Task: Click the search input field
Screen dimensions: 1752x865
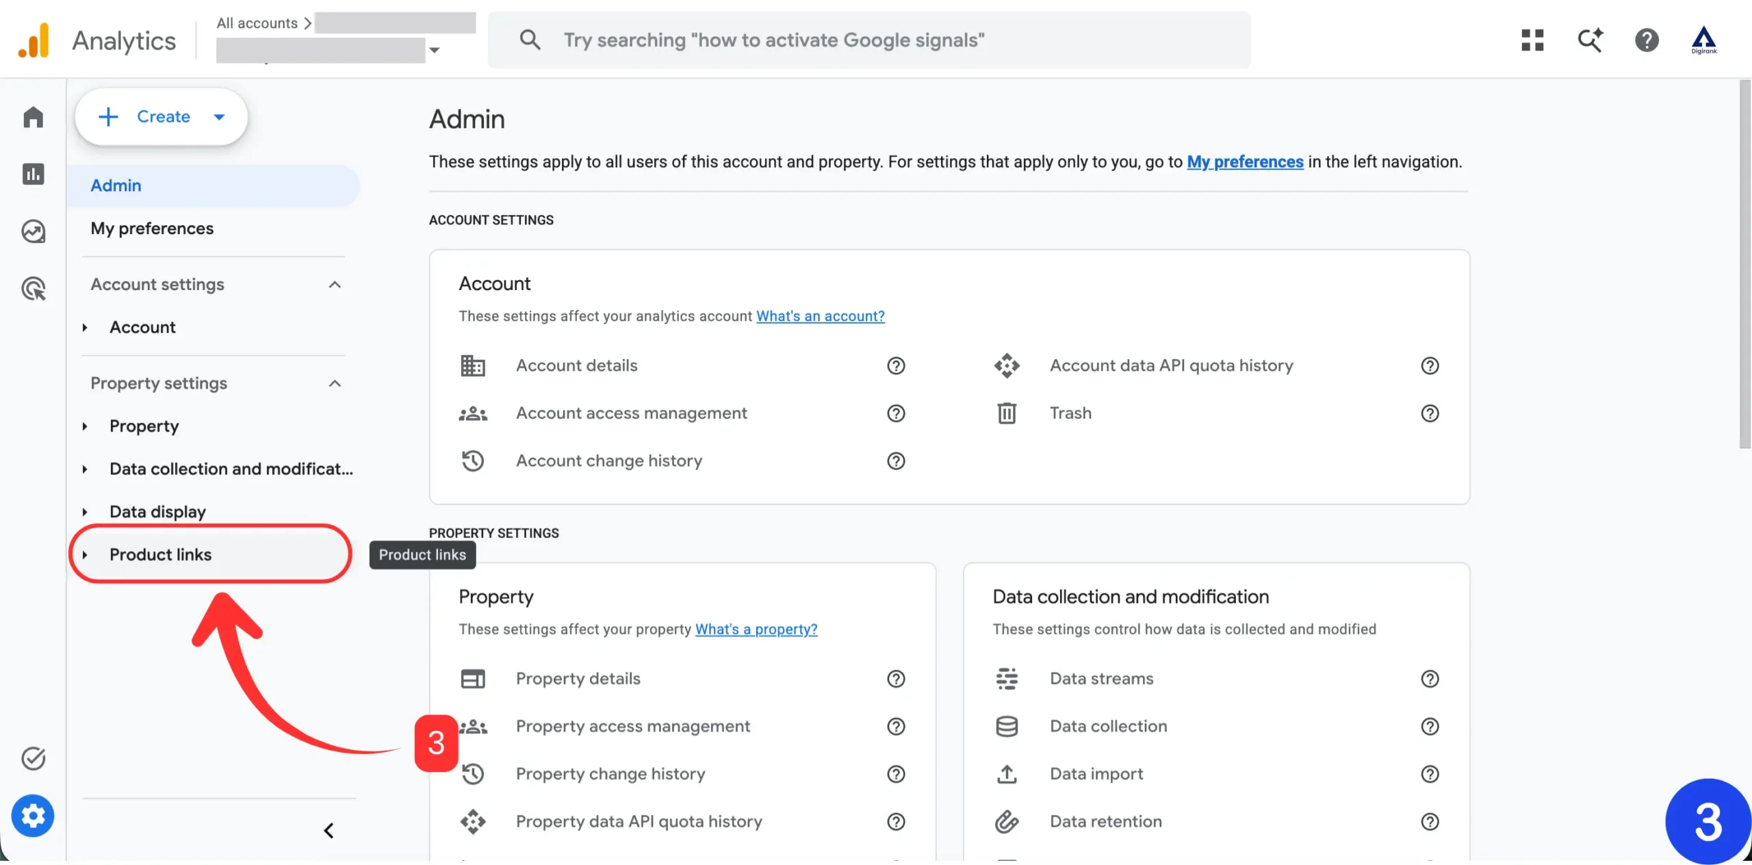Action: 869,40
